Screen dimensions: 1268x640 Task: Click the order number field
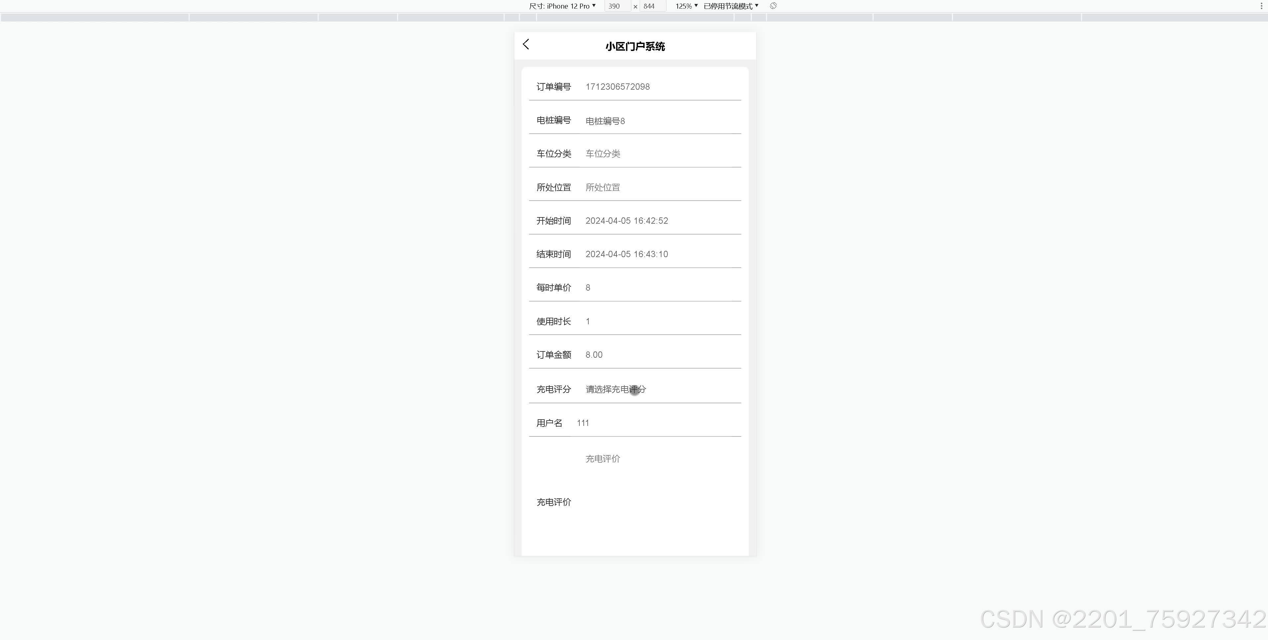point(659,87)
